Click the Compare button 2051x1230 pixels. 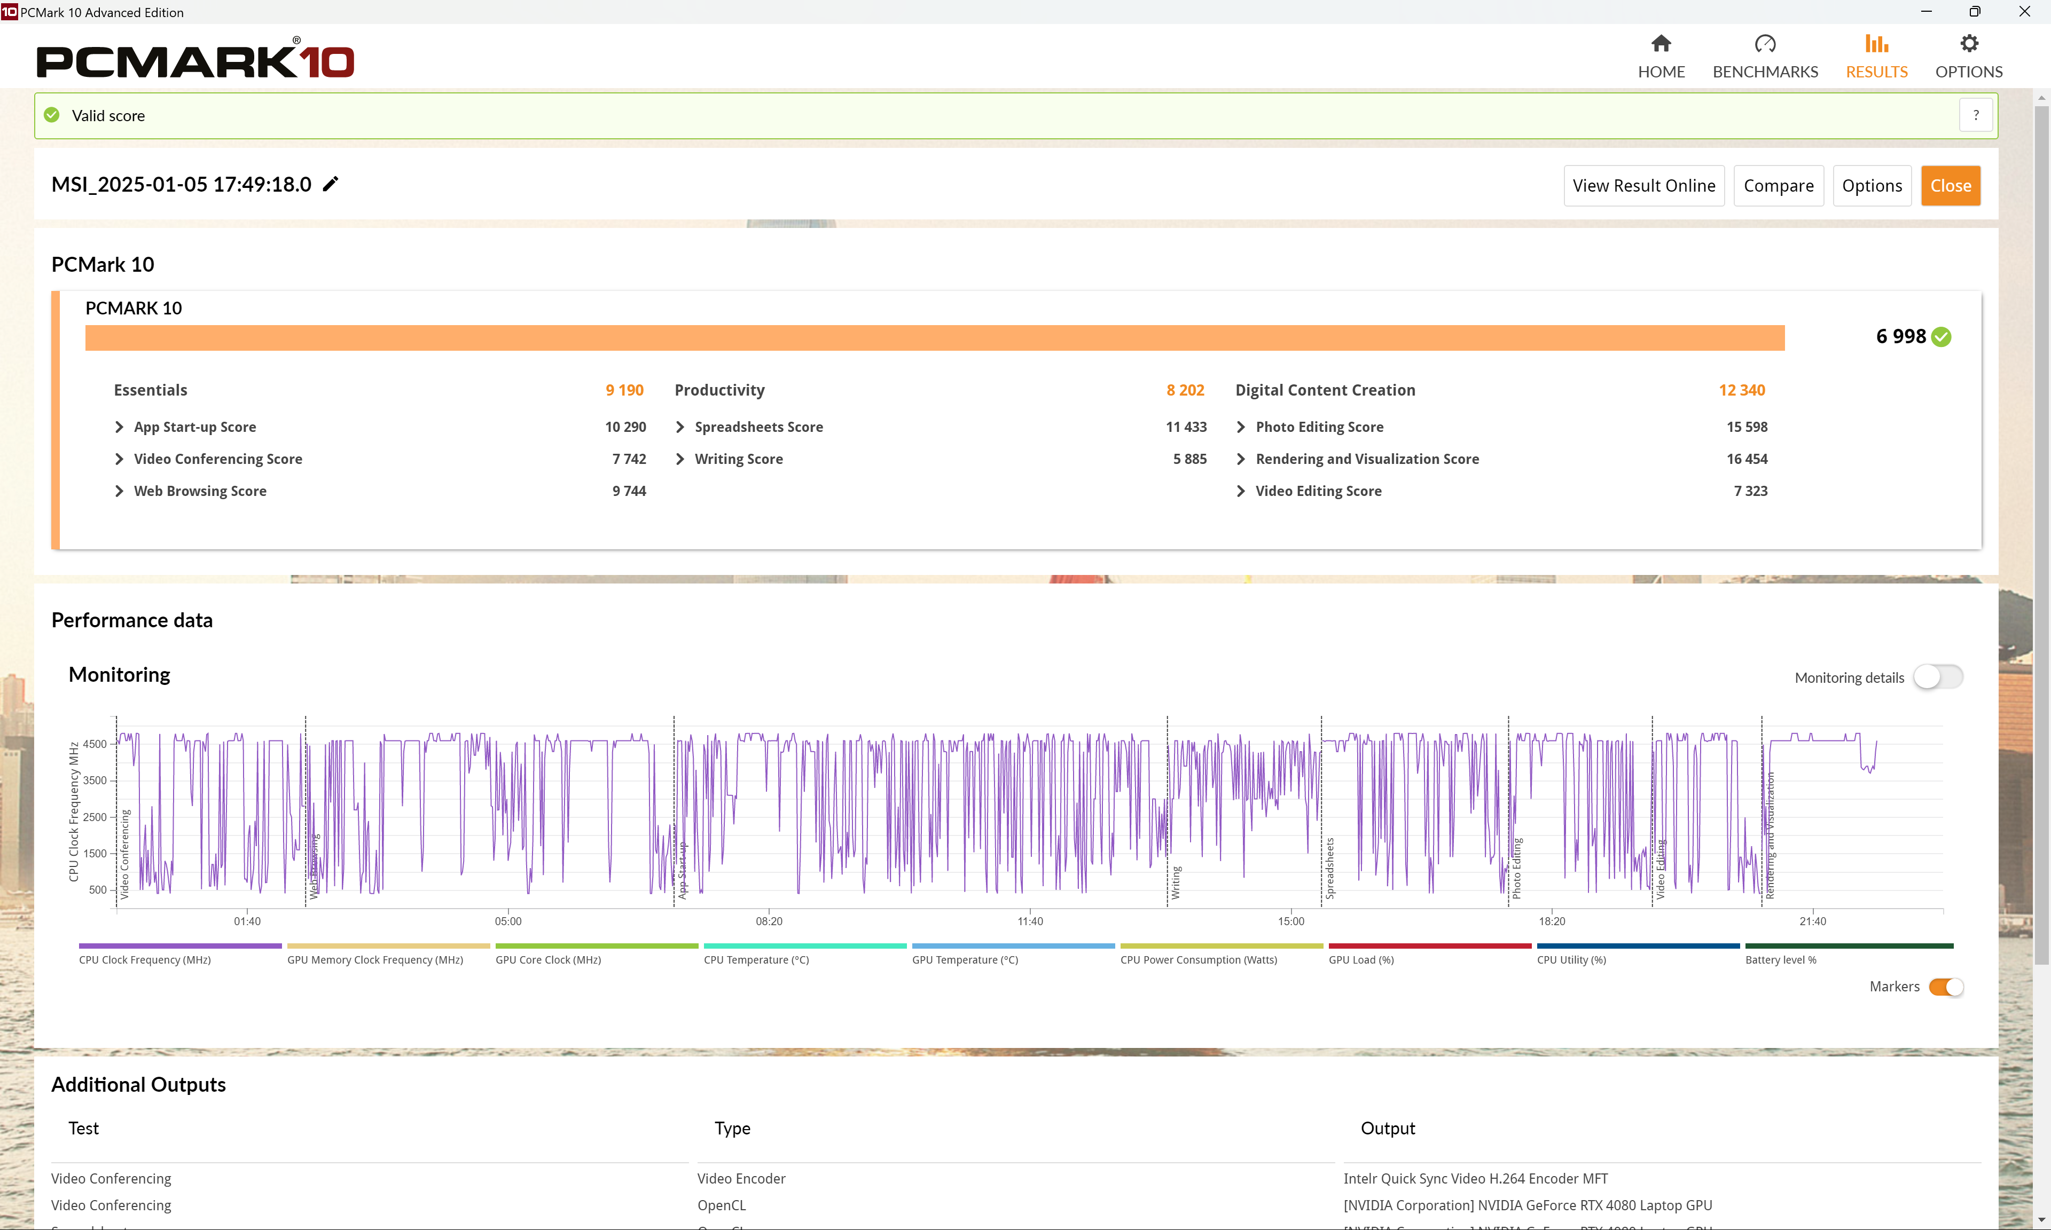[x=1778, y=186]
